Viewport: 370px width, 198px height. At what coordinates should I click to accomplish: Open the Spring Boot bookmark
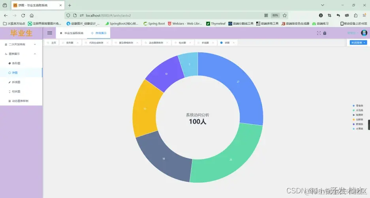tap(154, 24)
